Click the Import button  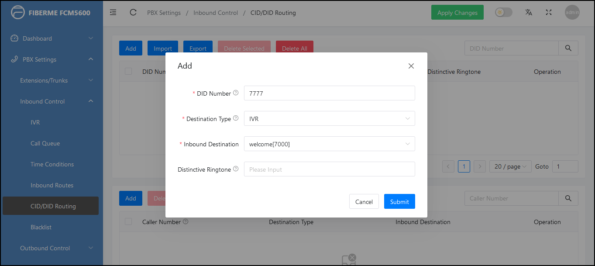(163, 48)
